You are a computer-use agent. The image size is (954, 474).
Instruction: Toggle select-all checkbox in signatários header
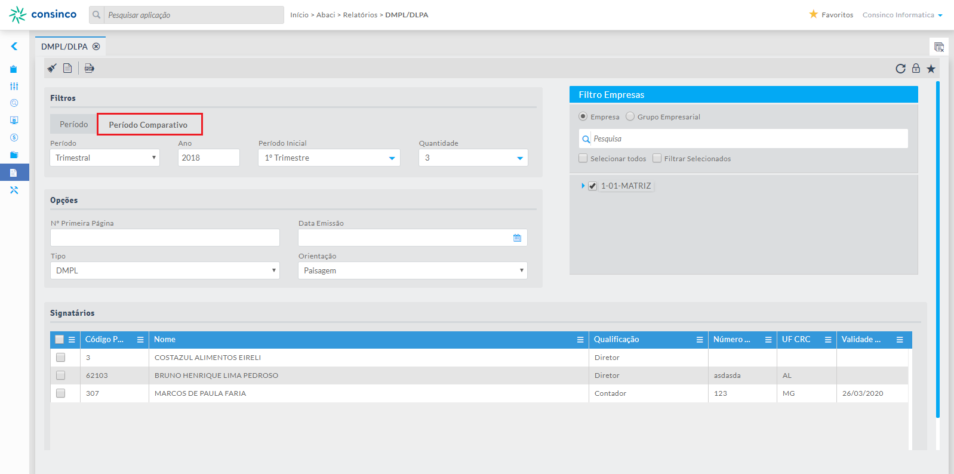click(x=59, y=339)
